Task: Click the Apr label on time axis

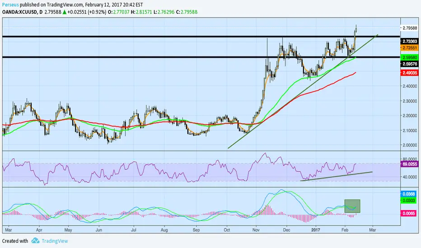Action: (x=39, y=230)
